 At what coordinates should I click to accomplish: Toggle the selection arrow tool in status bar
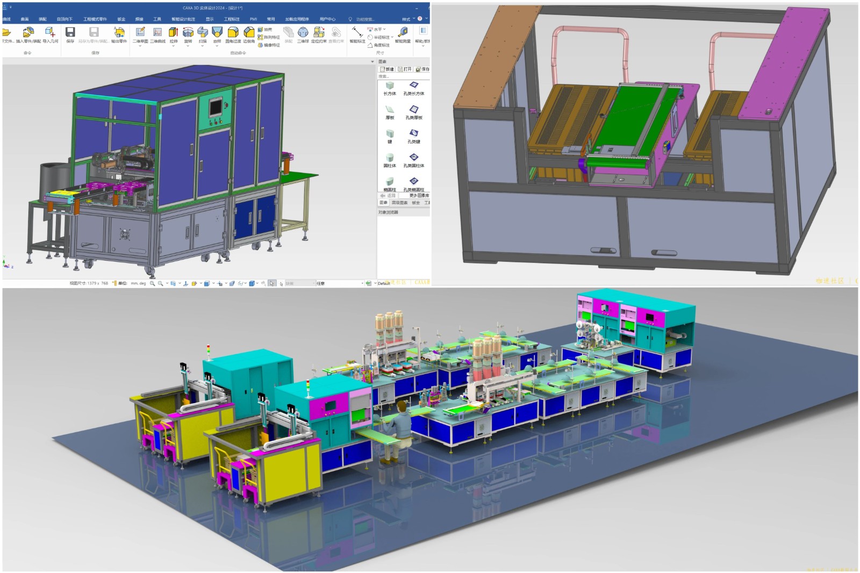click(x=272, y=283)
